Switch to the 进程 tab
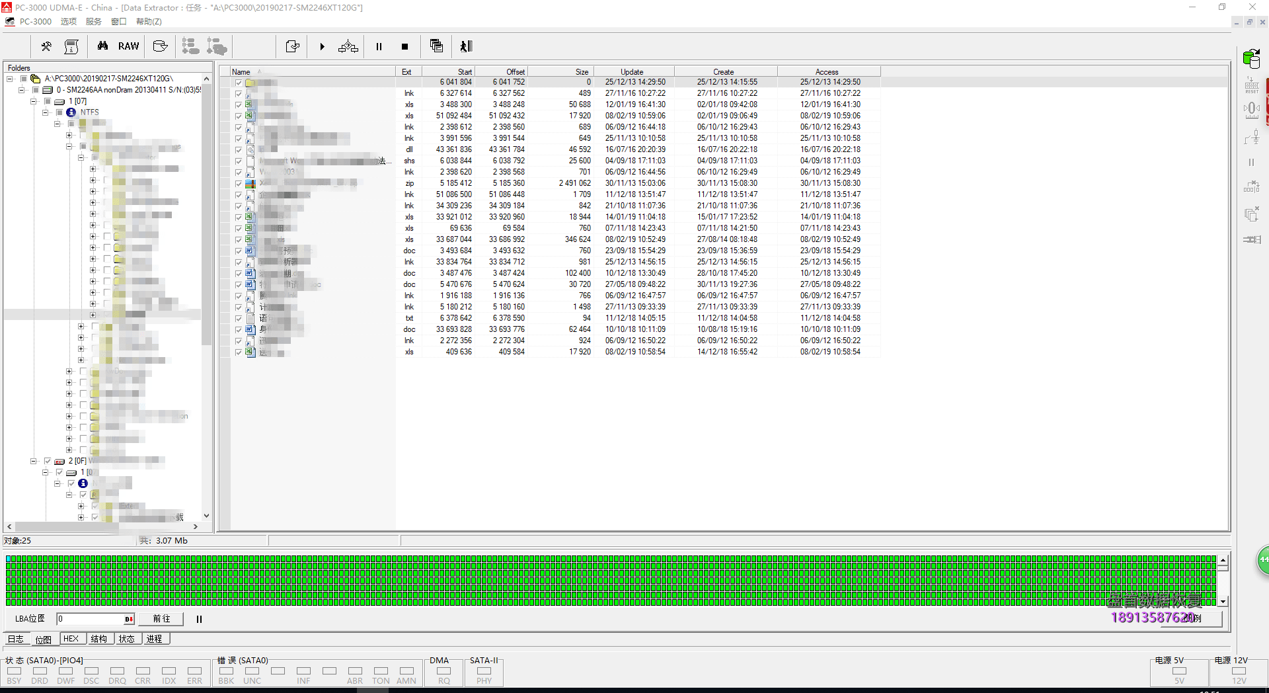 [x=155, y=639]
